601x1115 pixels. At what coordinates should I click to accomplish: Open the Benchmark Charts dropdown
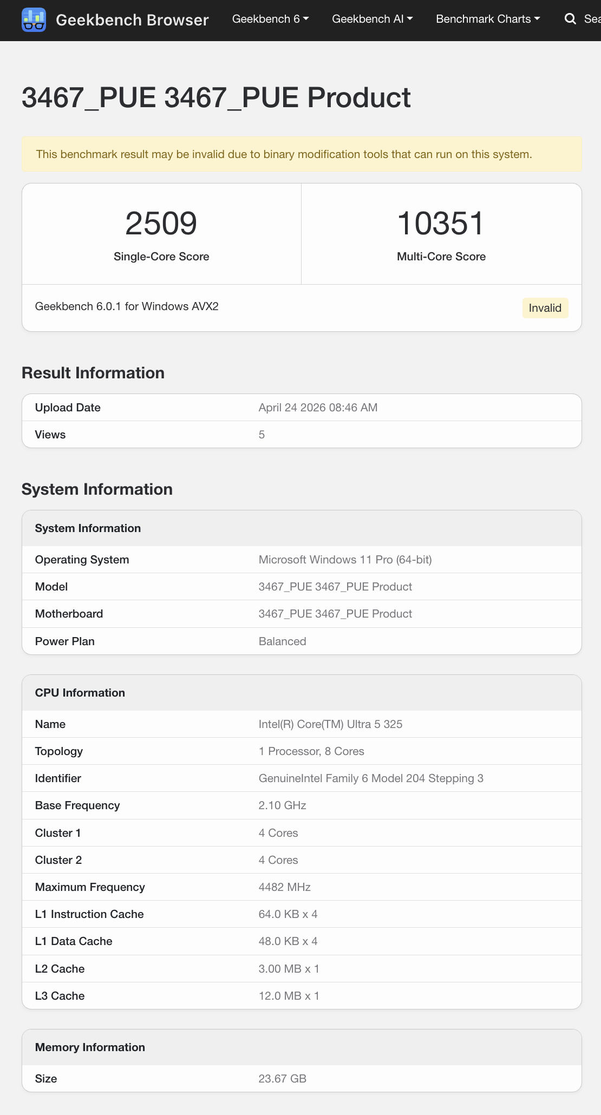[x=488, y=19]
